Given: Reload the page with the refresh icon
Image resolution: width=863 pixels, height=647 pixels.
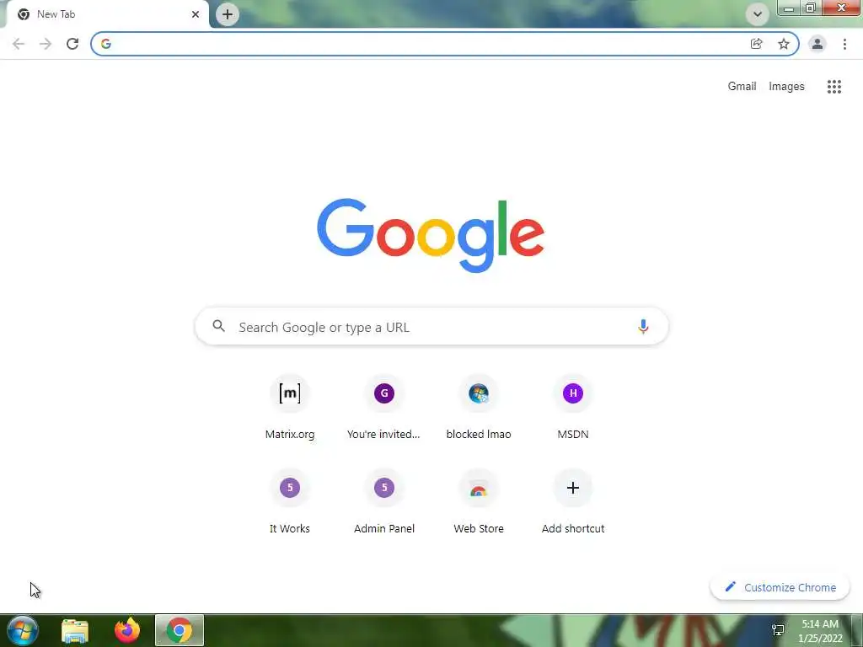Looking at the screenshot, I should tap(72, 44).
